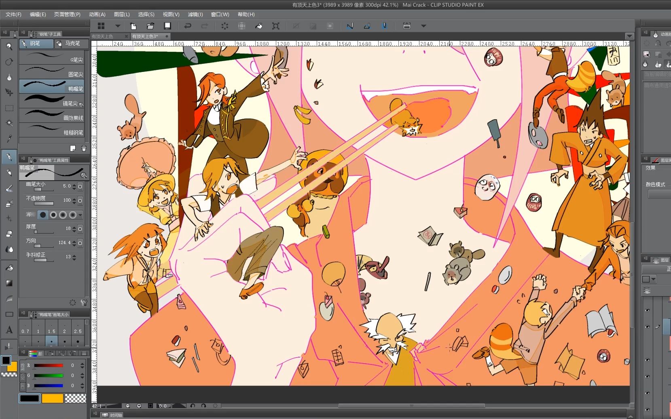Screen dimensions: 671x419
Task: Open the layer color dropdown in layer panel
Action: pos(653,279)
